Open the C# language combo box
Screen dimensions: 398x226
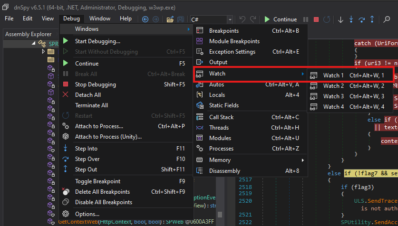coord(212,19)
